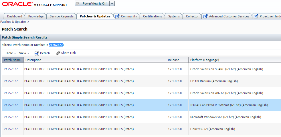Image resolution: width=281 pixels, height=137 pixels.
Task: Open patch 21757377 for Solaris on SPARC
Action: [11, 69]
